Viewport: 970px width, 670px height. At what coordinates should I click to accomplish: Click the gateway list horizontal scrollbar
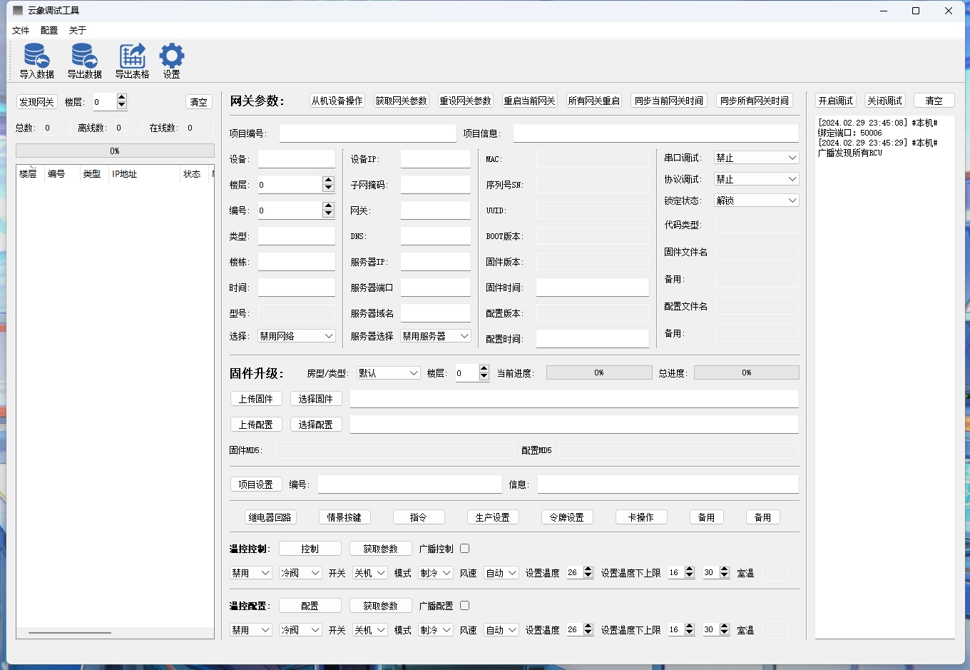point(70,632)
